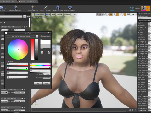Click the red saturation slider bar

[33, 49]
